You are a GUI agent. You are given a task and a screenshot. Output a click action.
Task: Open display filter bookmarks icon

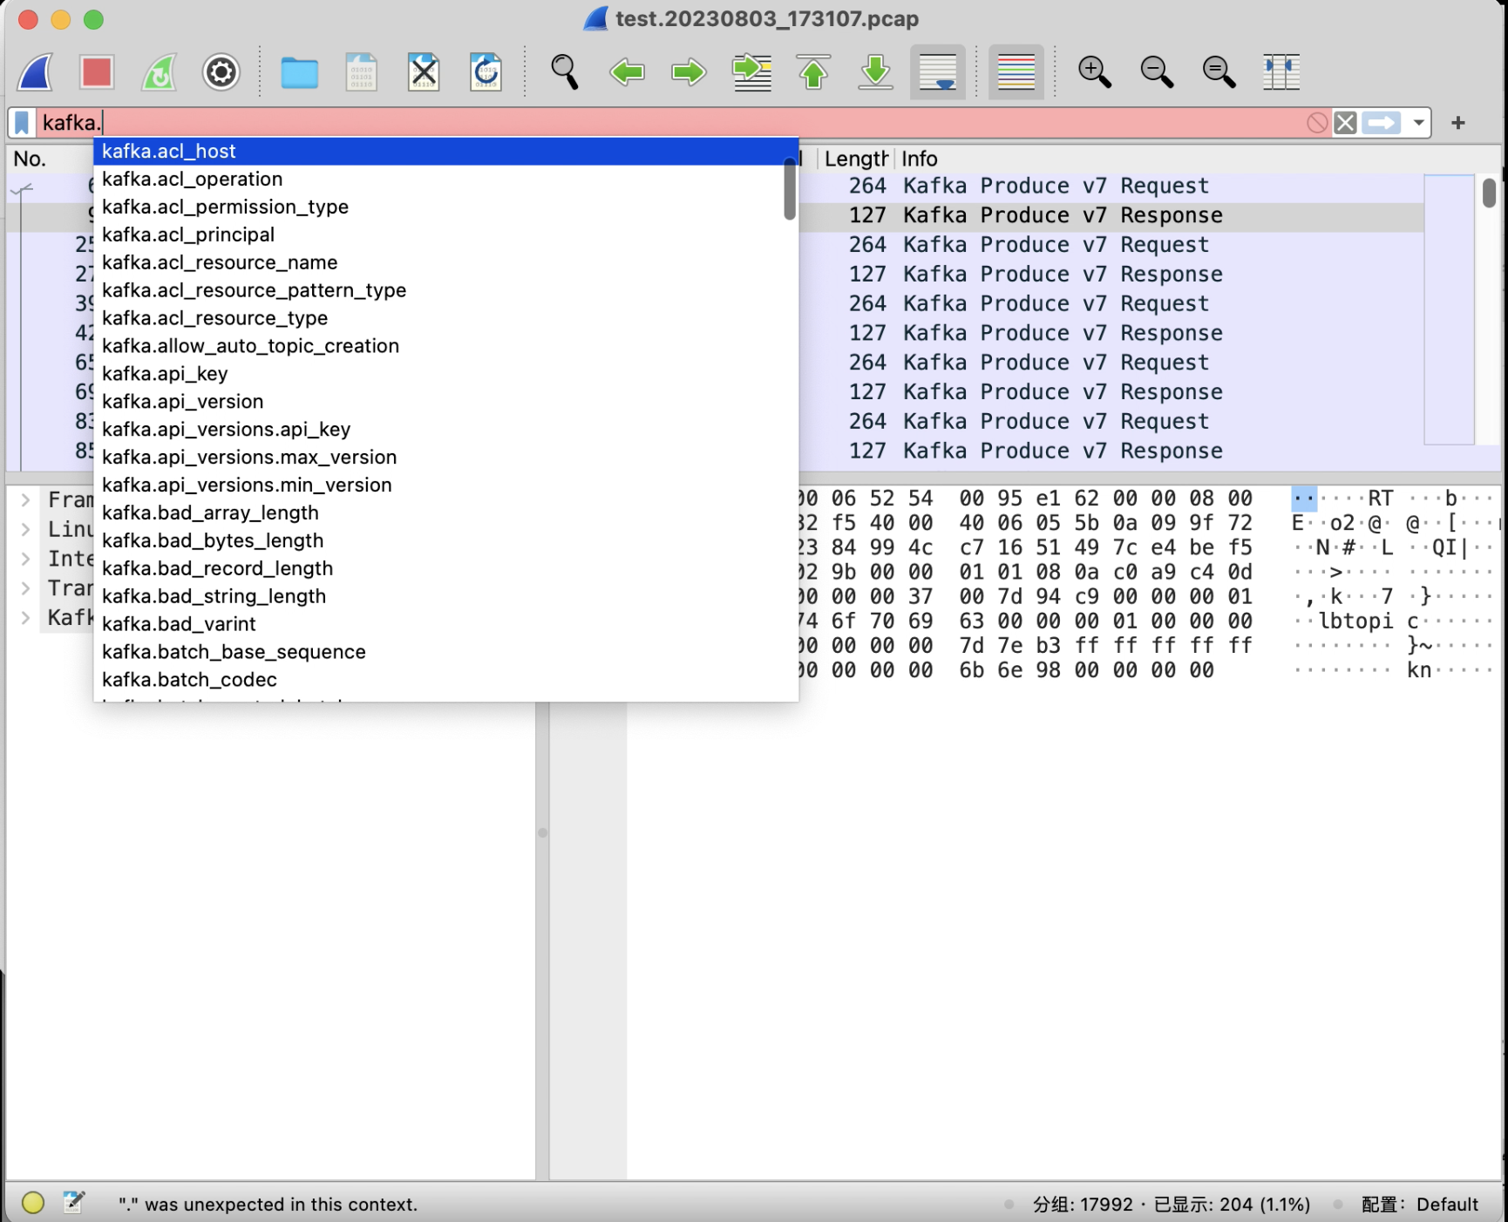[x=22, y=123]
